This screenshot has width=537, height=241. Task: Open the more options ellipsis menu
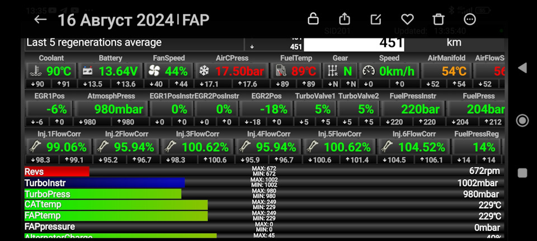(470, 19)
